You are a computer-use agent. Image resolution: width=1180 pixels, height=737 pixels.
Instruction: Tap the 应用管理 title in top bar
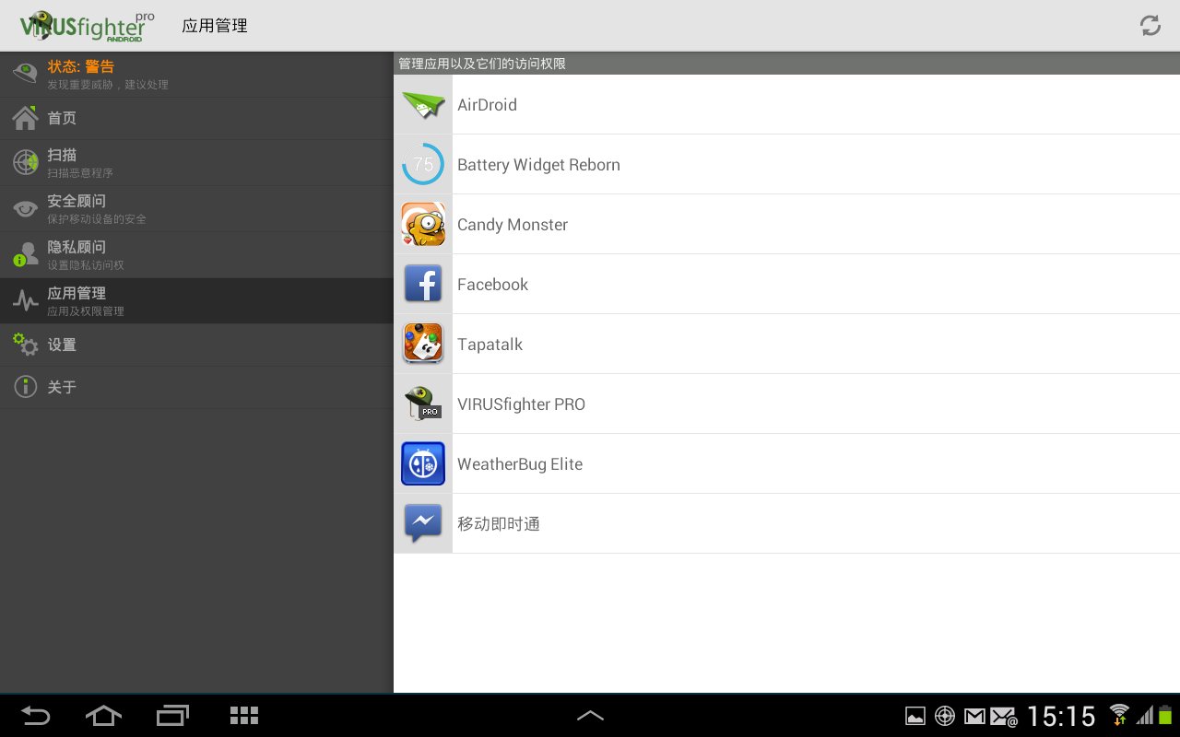pos(215,26)
